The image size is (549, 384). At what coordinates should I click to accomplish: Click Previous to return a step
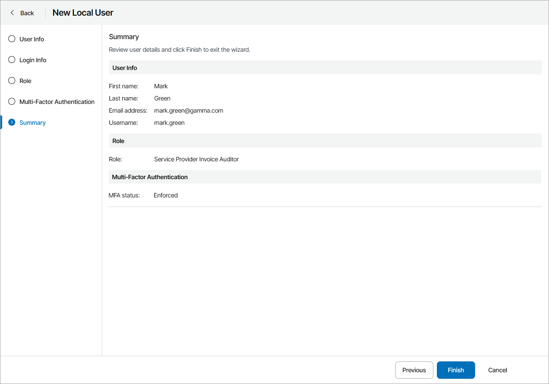click(x=414, y=370)
